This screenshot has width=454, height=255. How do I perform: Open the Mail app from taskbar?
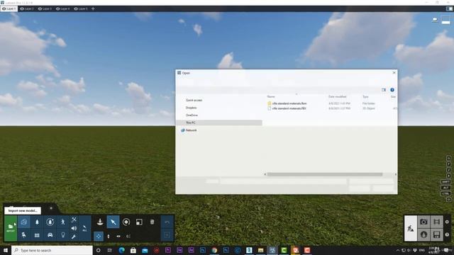click(x=145, y=250)
